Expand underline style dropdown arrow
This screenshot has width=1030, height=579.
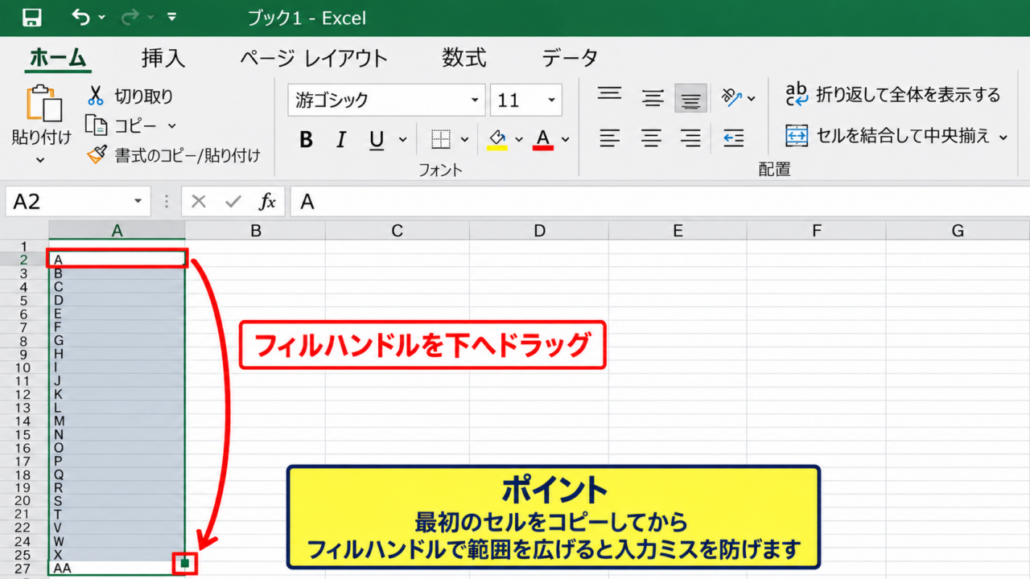coord(403,140)
